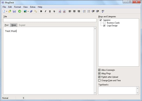Image resolution: width=142 pixels, height=101 pixels.
Task: Insert a numbered list
Action: (x=84, y=11)
